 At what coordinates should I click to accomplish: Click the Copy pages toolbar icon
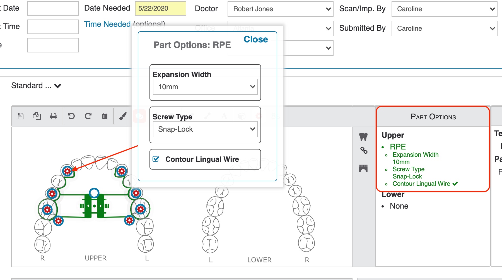click(x=37, y=116)
